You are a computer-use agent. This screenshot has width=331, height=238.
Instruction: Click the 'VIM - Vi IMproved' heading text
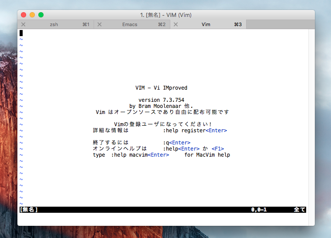tap(161, 88)
